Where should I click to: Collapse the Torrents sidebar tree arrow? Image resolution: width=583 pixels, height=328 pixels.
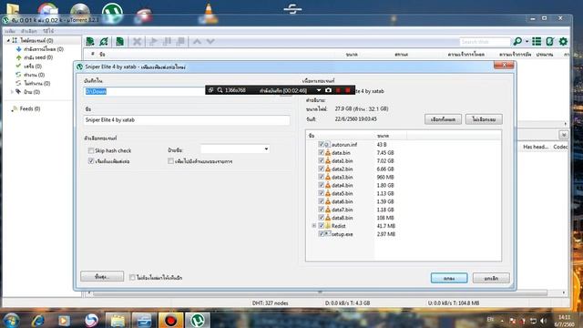click(x=8, y=40)
